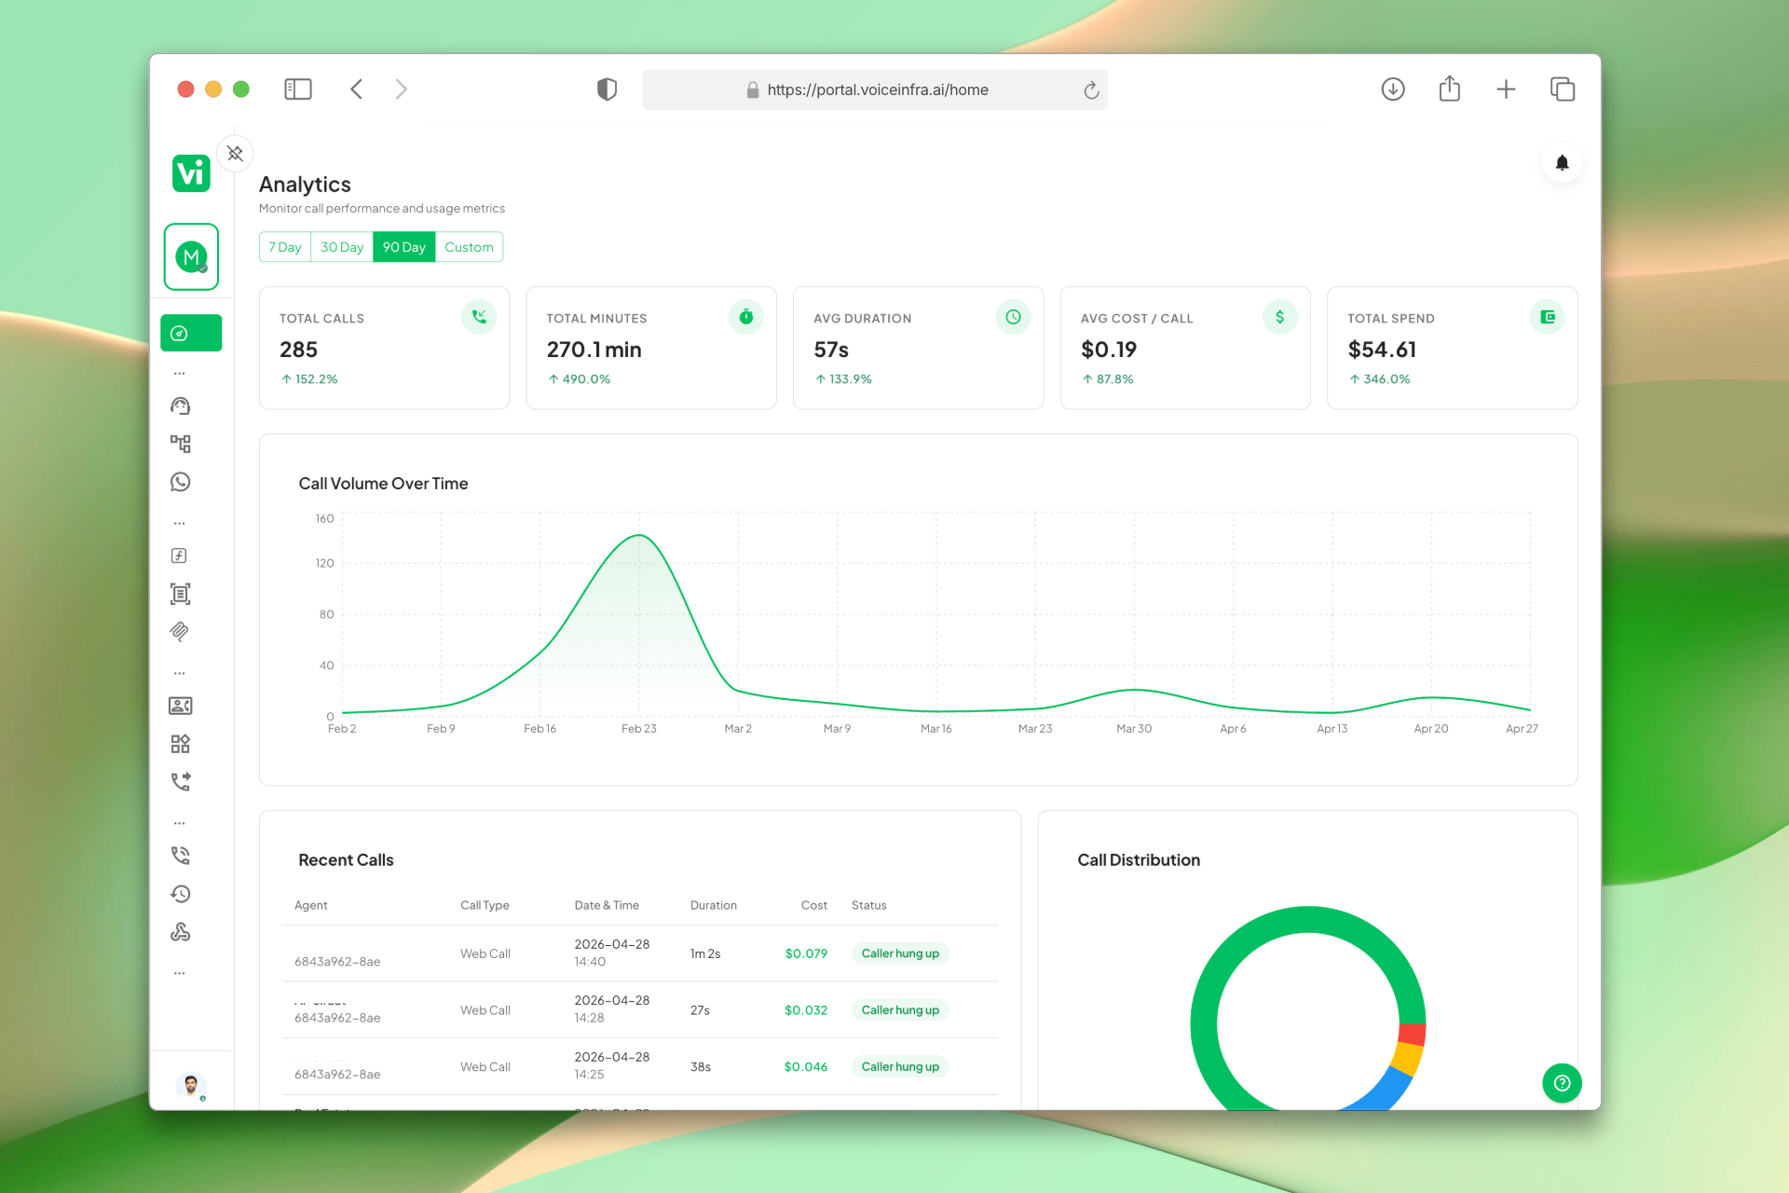Screen dimensions: 1789x1193
Task: Open the browser share menu
Action: click(1450, 89)
